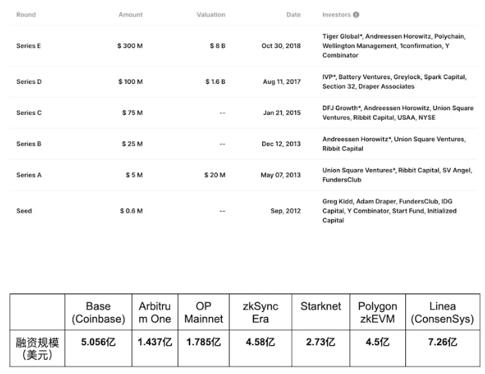This screenshot has height=374, width=485.
Task: Click the 1.437亿 value
Action: [x=155, y=342]
